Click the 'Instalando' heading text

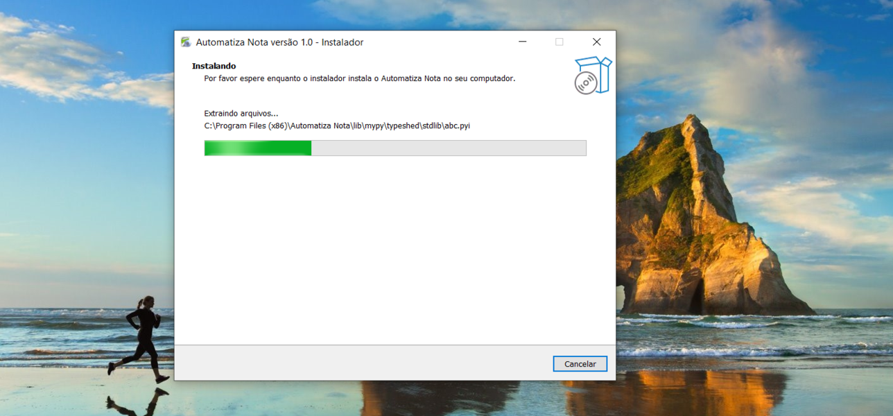pyautogui.click(x=214, y=66)
